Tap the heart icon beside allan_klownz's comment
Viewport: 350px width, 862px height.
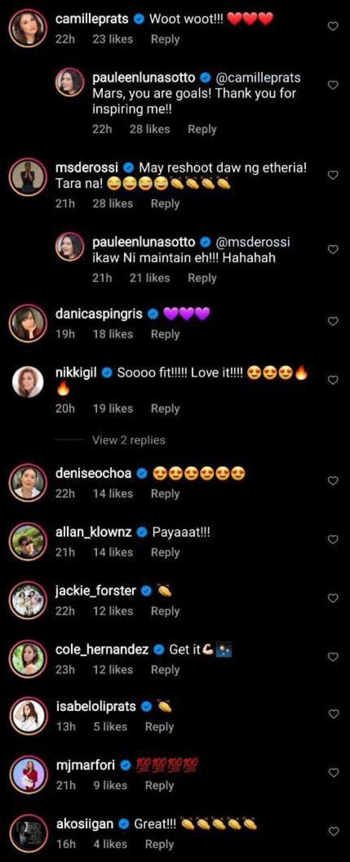[332, 538]
